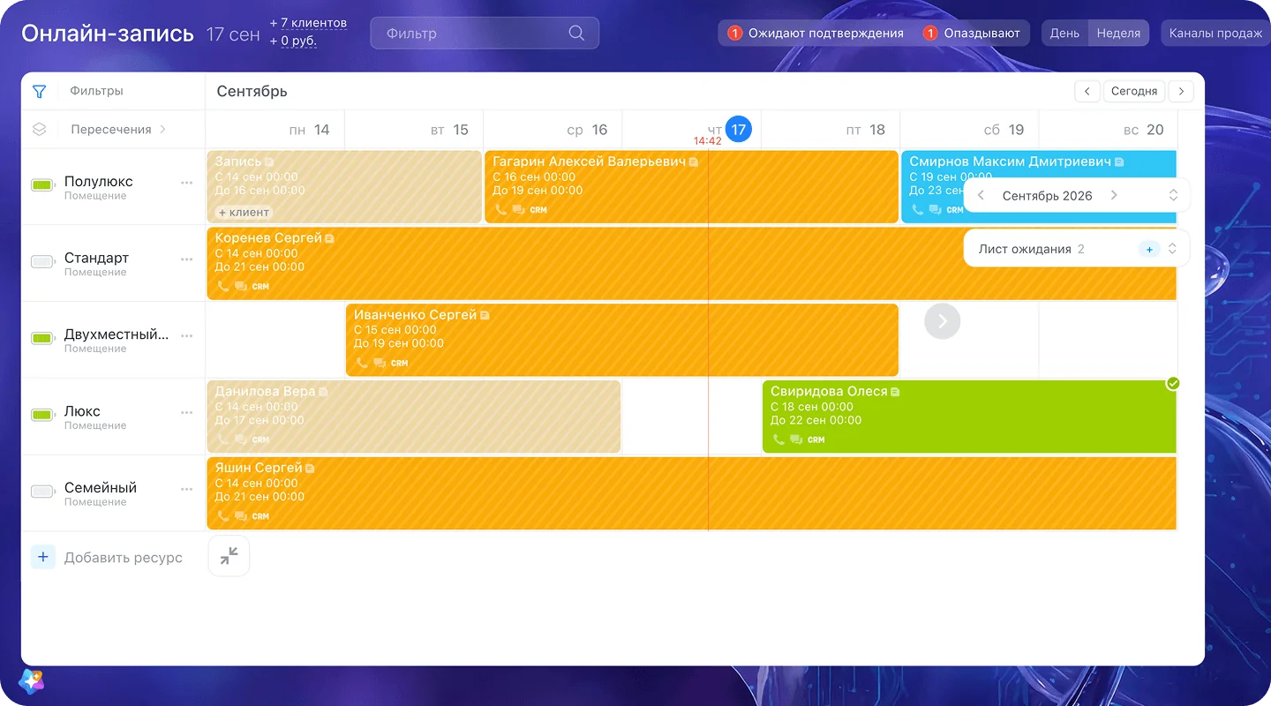Toggle the Стандарт resource switch
The height and width of the screenshot is (706, 1271).
click(x=42, y=262)
